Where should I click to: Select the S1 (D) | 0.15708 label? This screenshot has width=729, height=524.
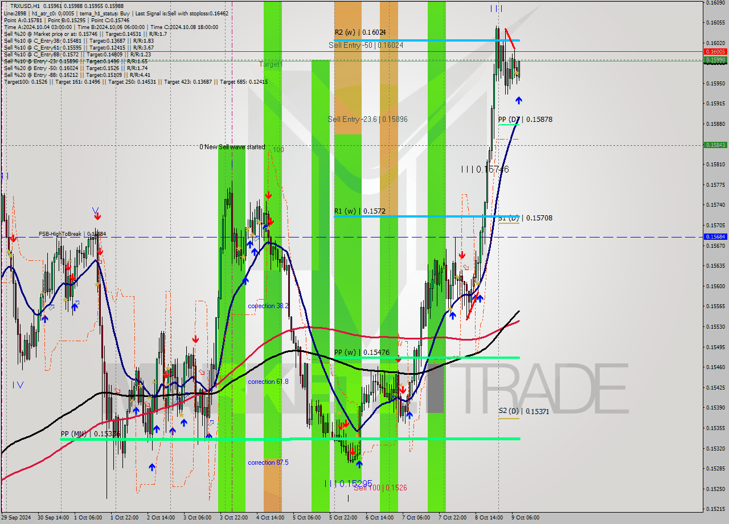click(525, 218)
